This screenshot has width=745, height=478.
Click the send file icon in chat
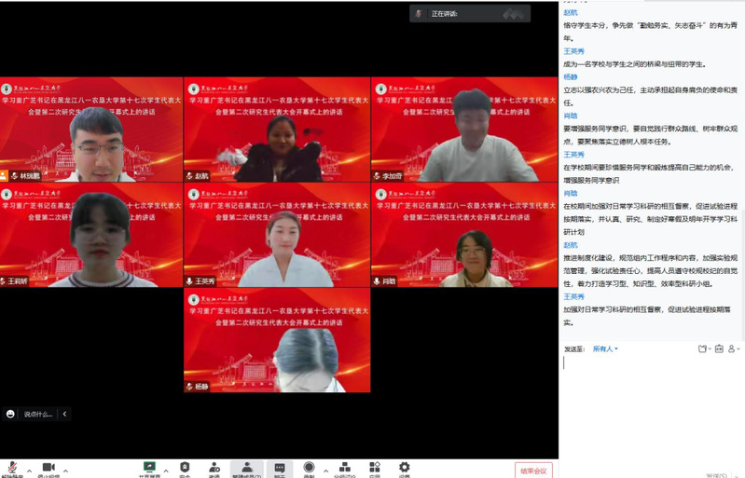coord(703,348)
